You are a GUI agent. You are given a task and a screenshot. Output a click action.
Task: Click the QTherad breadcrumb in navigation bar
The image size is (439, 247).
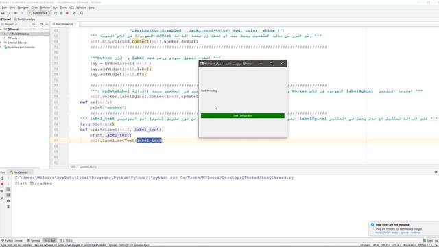[5, 19]
